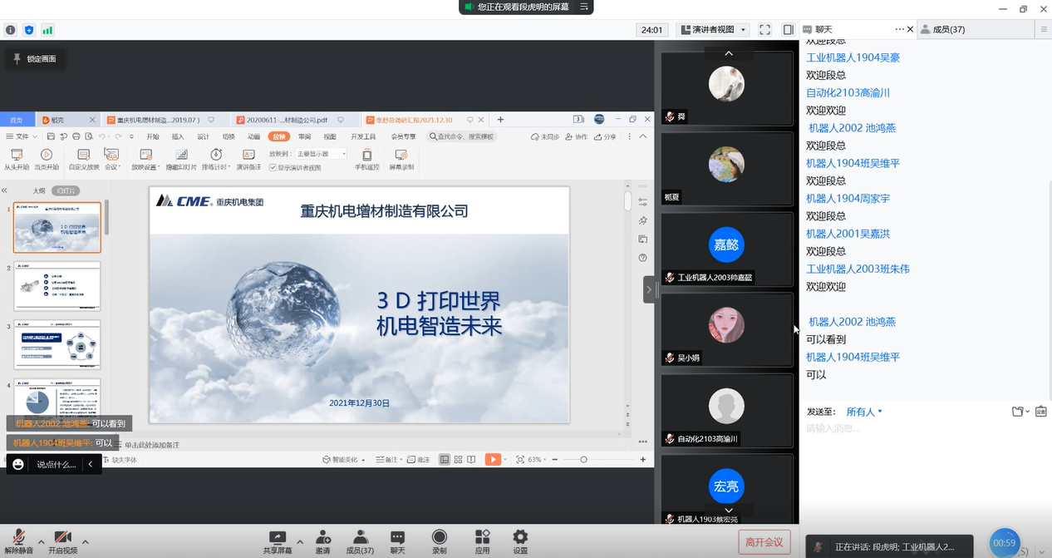Open WPS 插入 ribbon tab
Screen dimensions: 1052x558
coord(178,136)
